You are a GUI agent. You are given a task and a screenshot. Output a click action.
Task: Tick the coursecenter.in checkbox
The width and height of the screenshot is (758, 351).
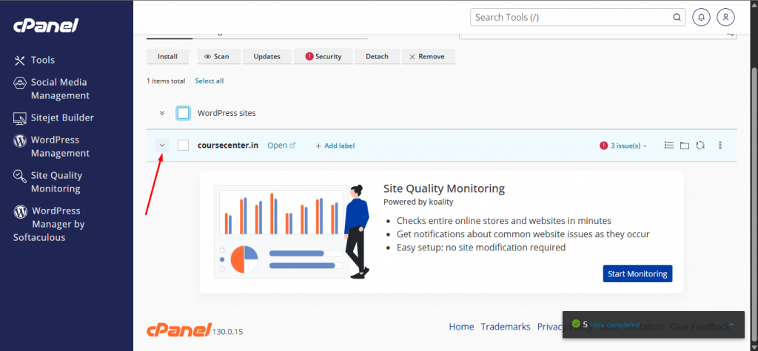point(184,146)
